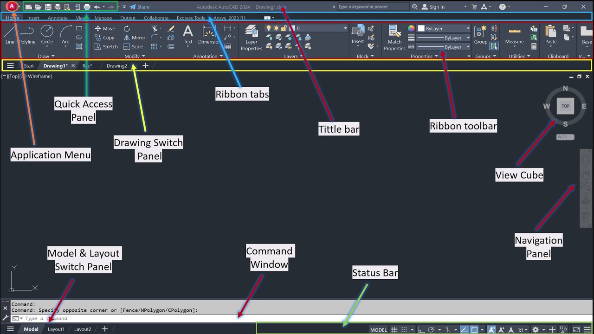Expand the Annotation panel dropdown
This screenshot has height=334, width=594.
click(208, 56)
